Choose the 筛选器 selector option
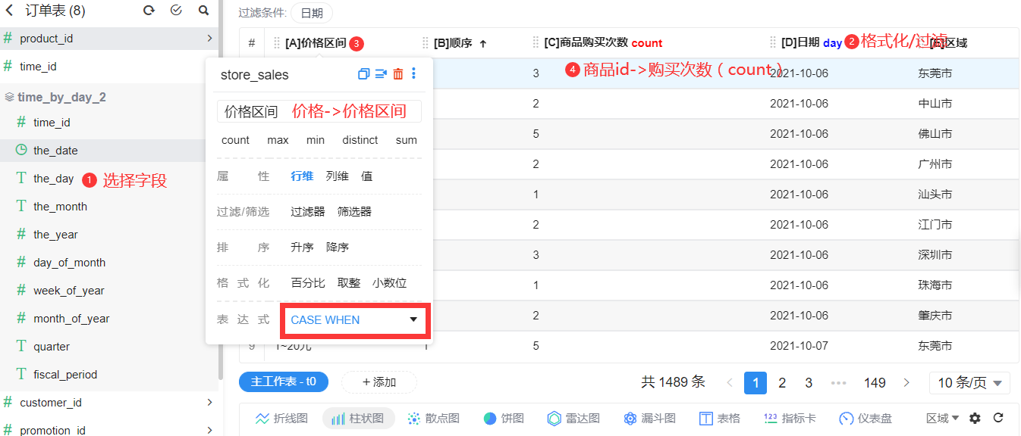 pyautogui.click(x=354, y=211)
